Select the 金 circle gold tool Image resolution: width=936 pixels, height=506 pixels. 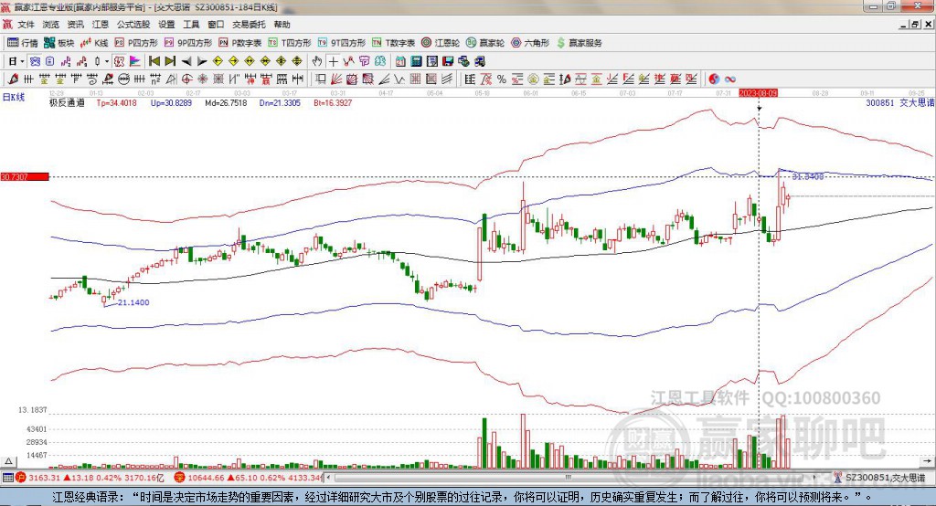click(533, 79)
